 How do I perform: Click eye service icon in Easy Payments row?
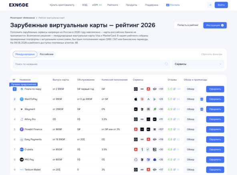155,139
